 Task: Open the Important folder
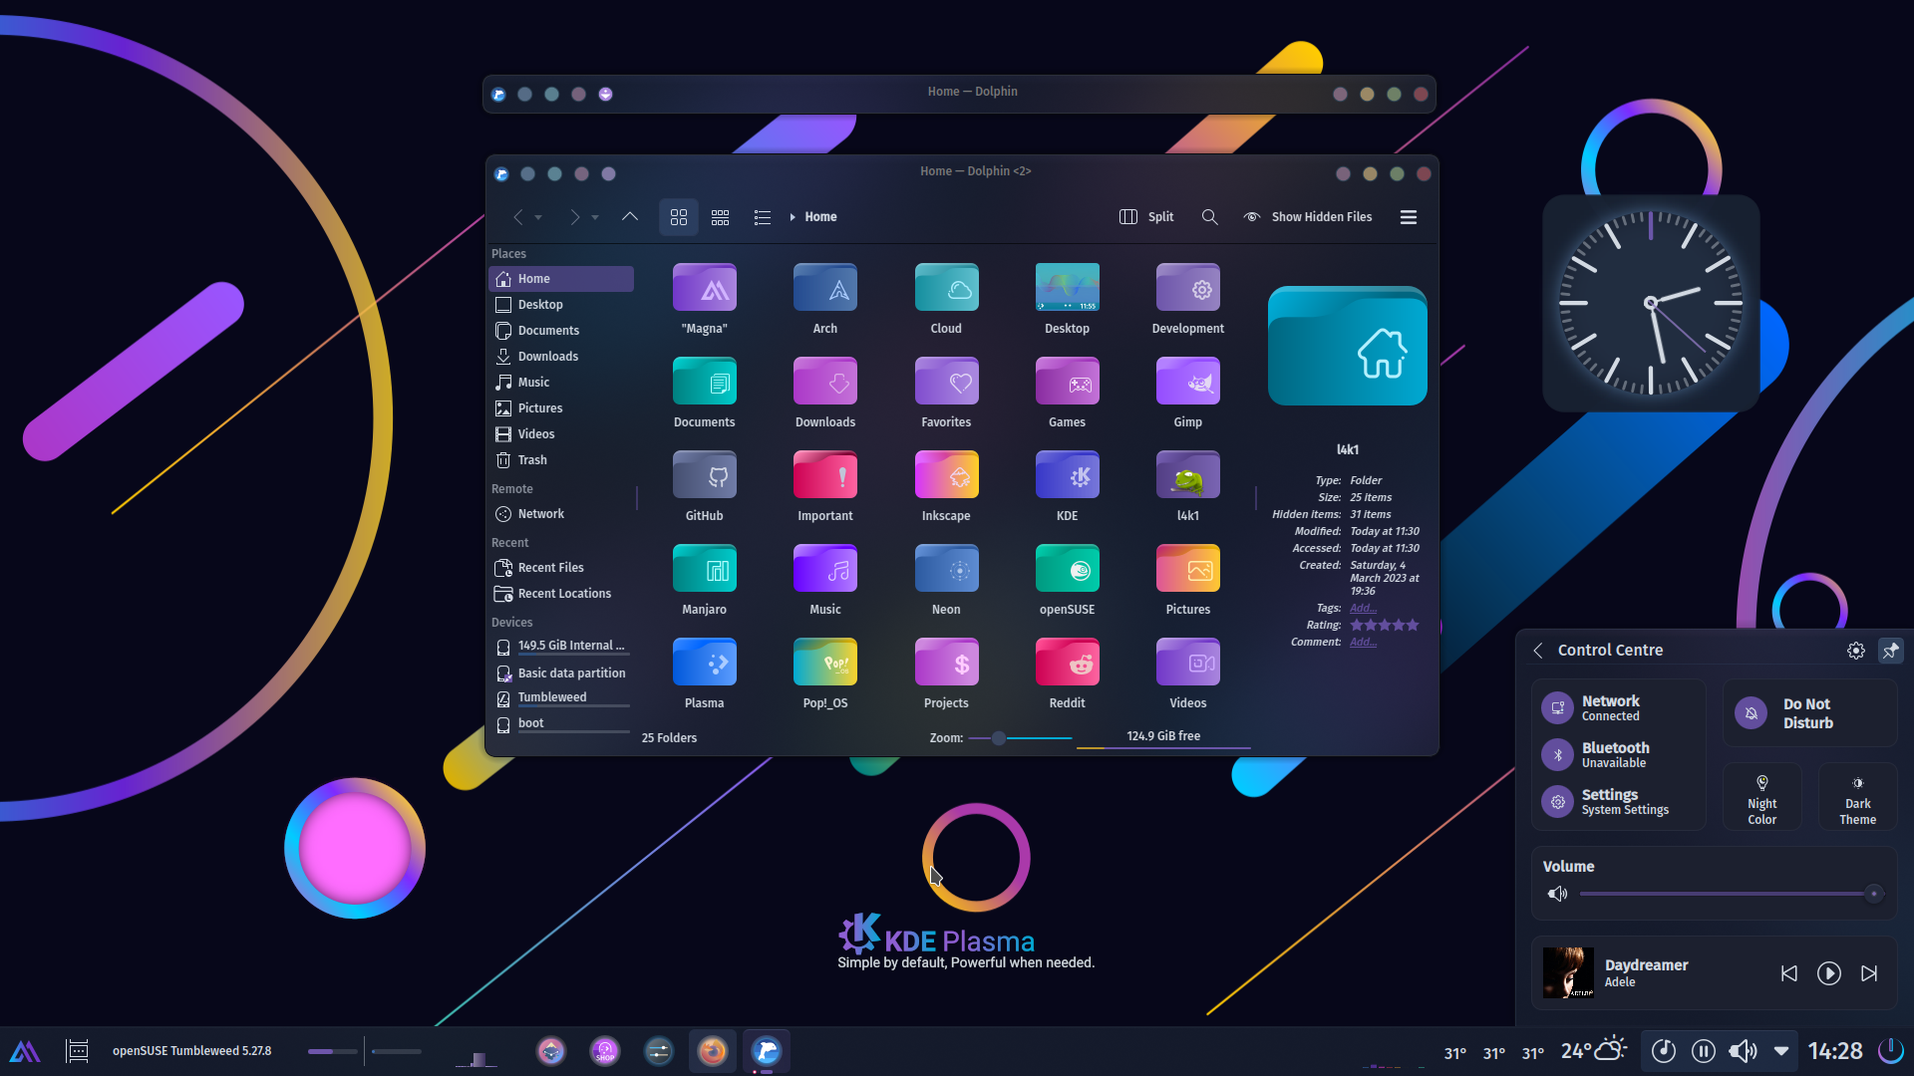824,476
